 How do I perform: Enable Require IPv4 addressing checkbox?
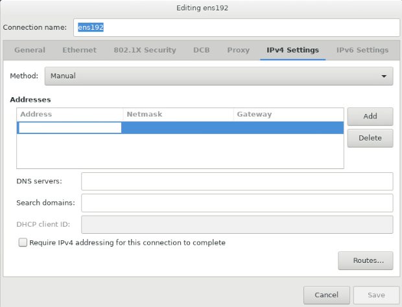[x=23, y=242]
